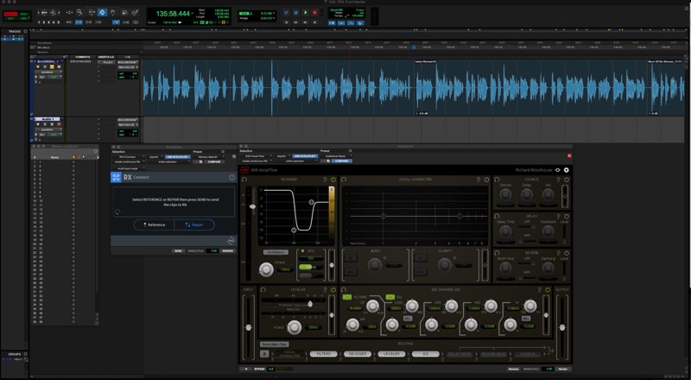Click RENDER button in RX Connect window
This screenshot has height=380, width=691.
point(228,250)
